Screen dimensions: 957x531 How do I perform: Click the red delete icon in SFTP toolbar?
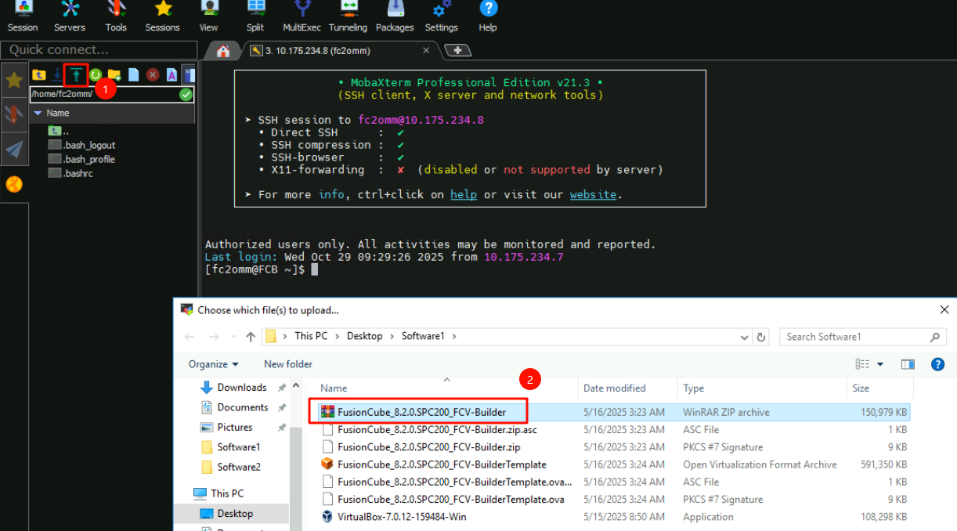[153, 74]
